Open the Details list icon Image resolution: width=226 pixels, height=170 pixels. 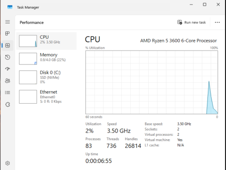[8, 92]
